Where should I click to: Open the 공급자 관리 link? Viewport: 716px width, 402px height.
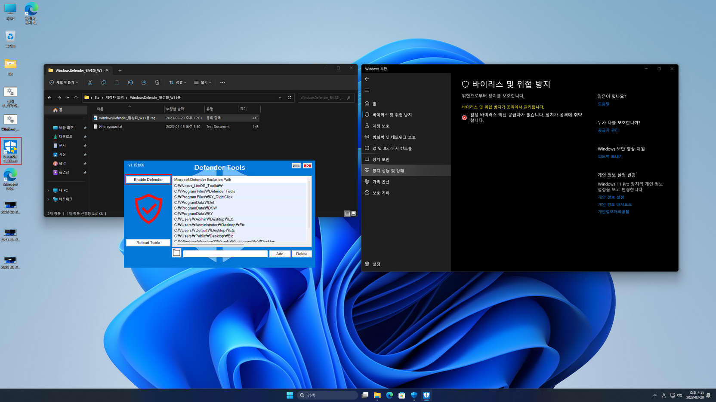pyautogui.click(x=608, y=130)
